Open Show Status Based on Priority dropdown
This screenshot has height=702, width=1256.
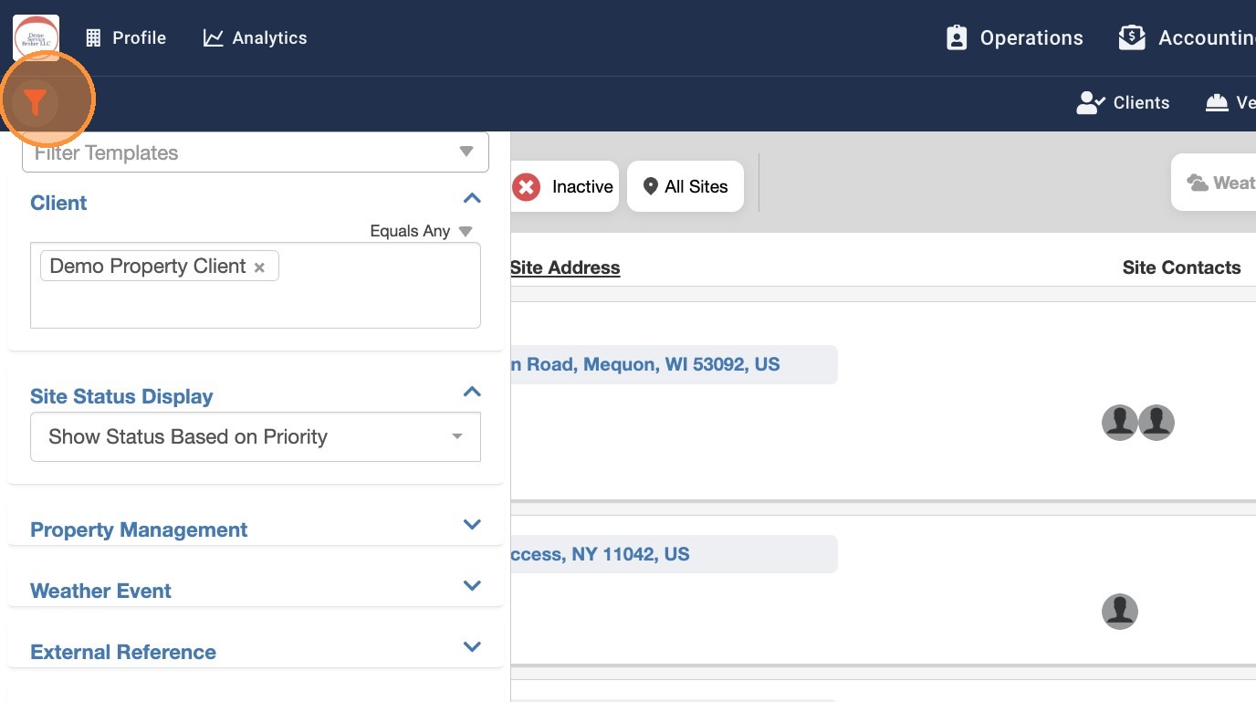(256, 436)
